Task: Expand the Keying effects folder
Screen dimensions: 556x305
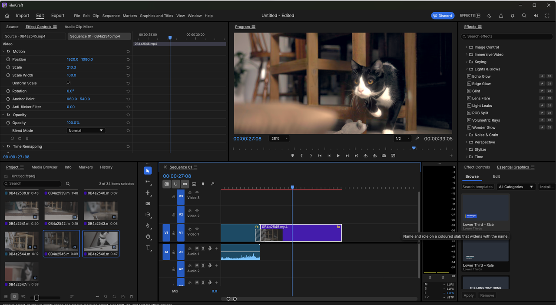Action: [x=467, y=62]
